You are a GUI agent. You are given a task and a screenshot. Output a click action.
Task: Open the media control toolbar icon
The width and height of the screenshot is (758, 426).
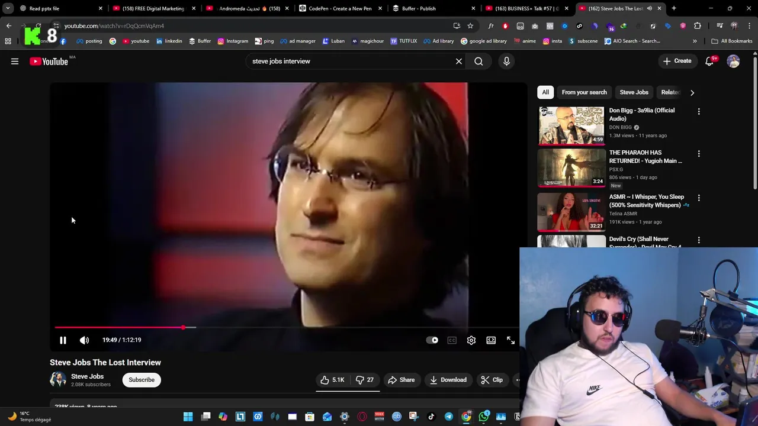tap(720, 26)
